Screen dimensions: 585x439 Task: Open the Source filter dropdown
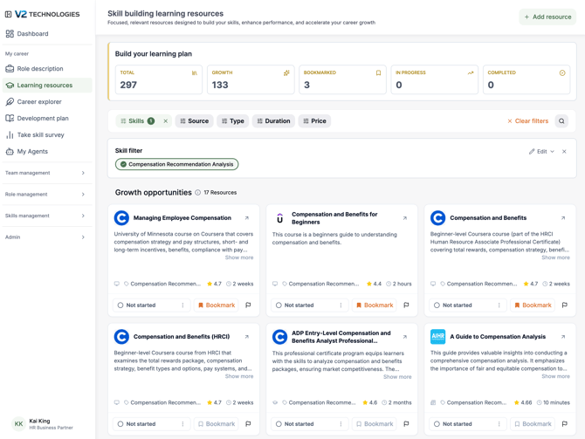[194, 120]
